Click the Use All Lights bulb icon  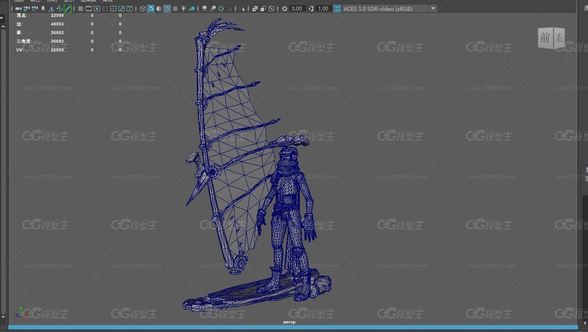tap(184, 9)
